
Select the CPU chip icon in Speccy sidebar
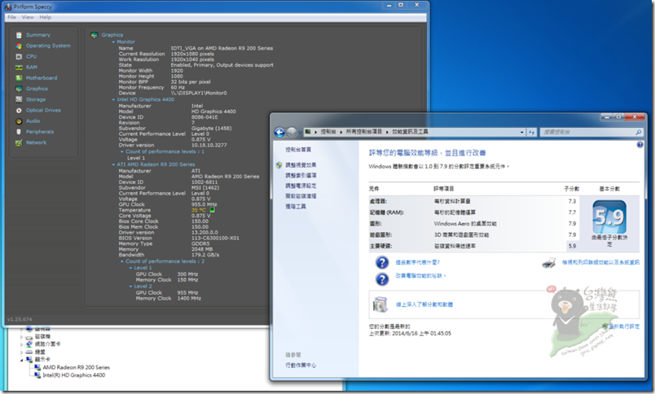[x=19, y=57]
